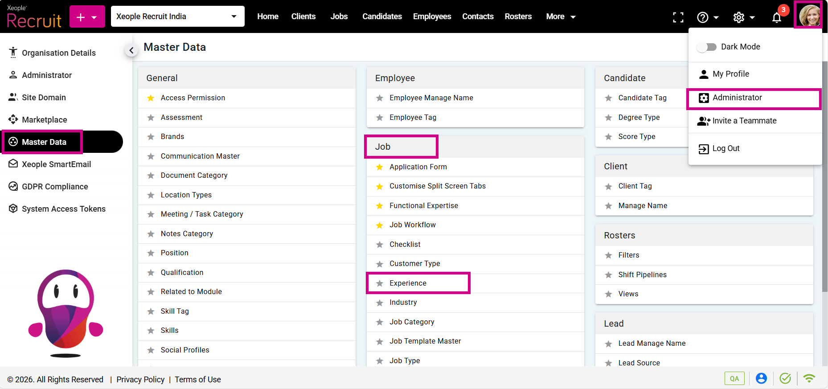Image resolution: width=828 pixels, height=389 pixels.
Task: Click the QA badge in footer
Action: pos(734,379)
